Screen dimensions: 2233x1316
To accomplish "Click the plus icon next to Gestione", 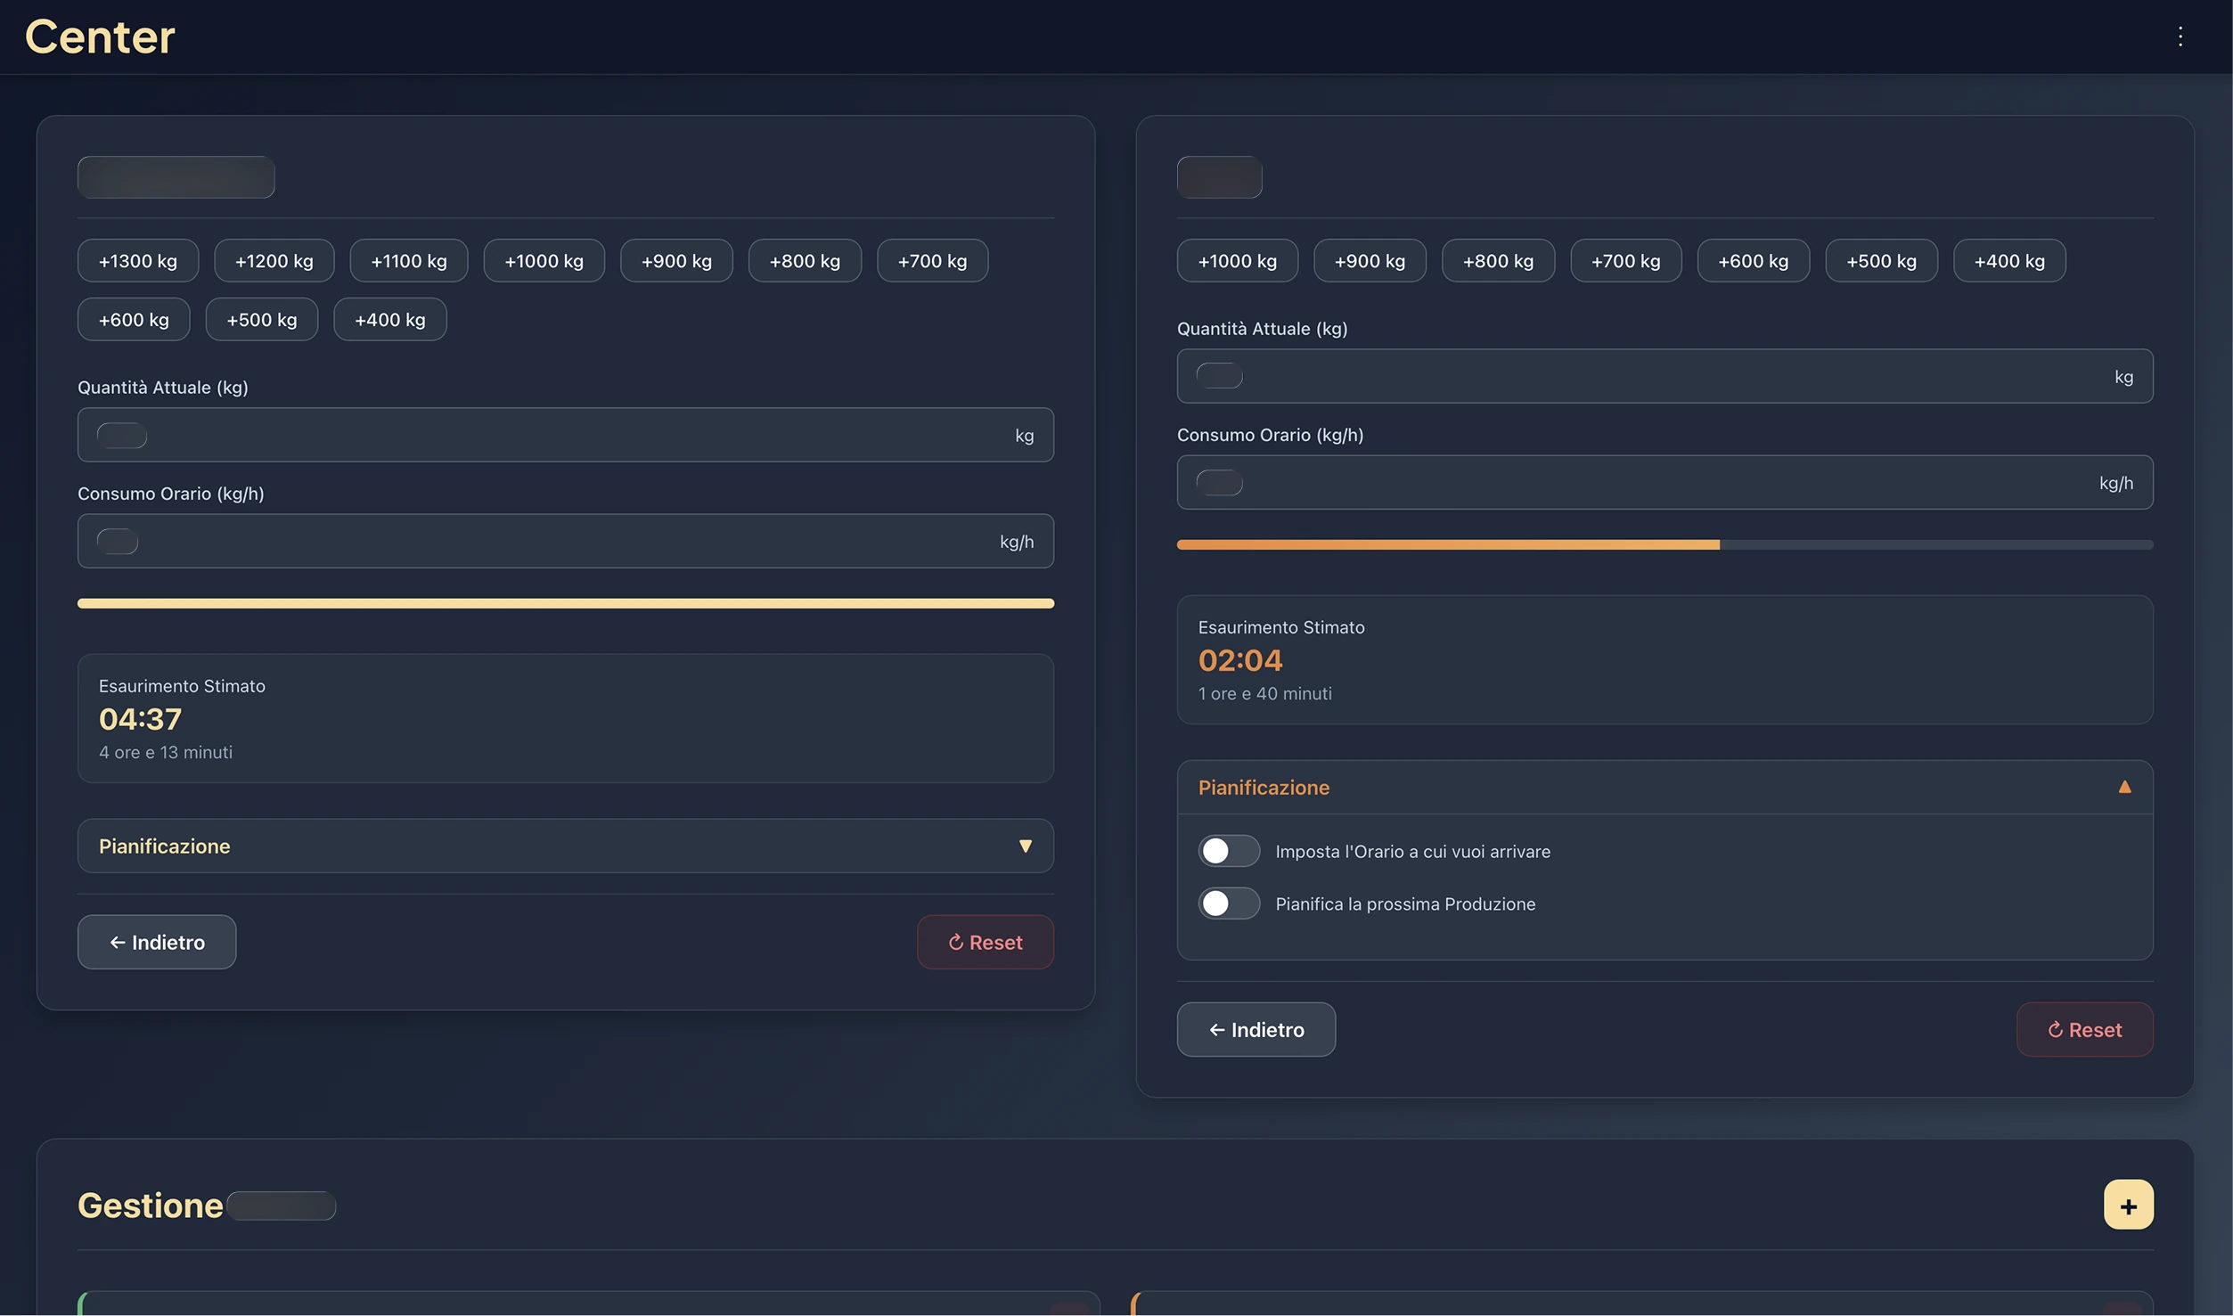I will [2129, 1204].
